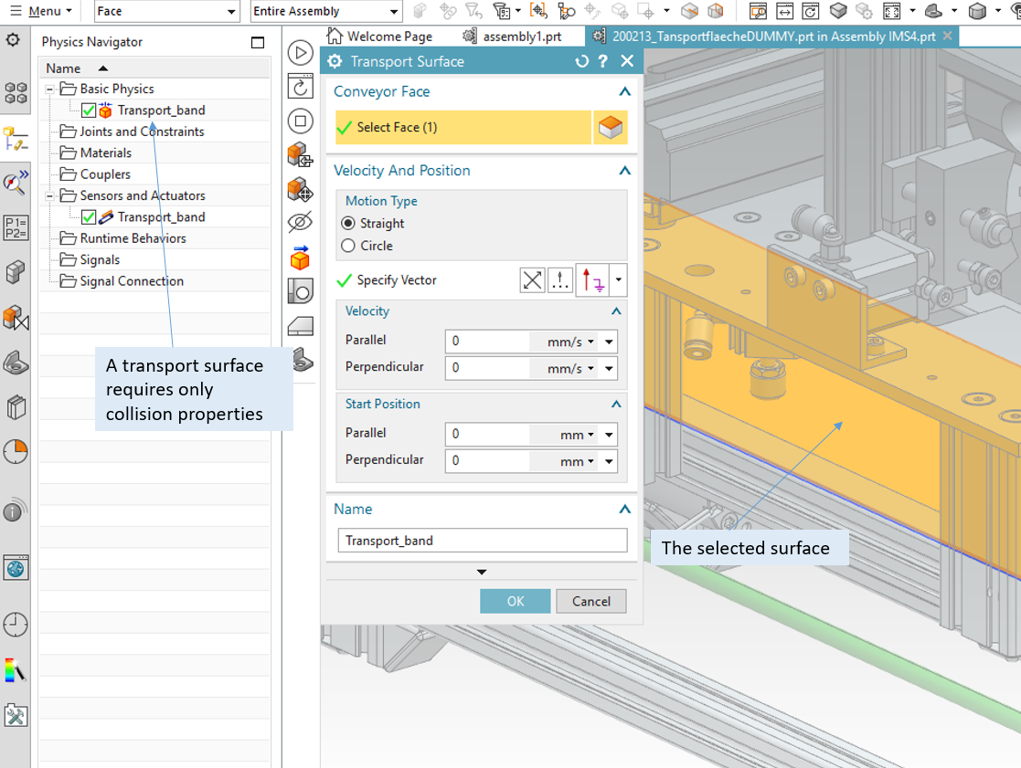Viewport: 1021px width, 768px height.
Task: Open the Entire Assembly scope dropdown
Action: click(394, 12)
